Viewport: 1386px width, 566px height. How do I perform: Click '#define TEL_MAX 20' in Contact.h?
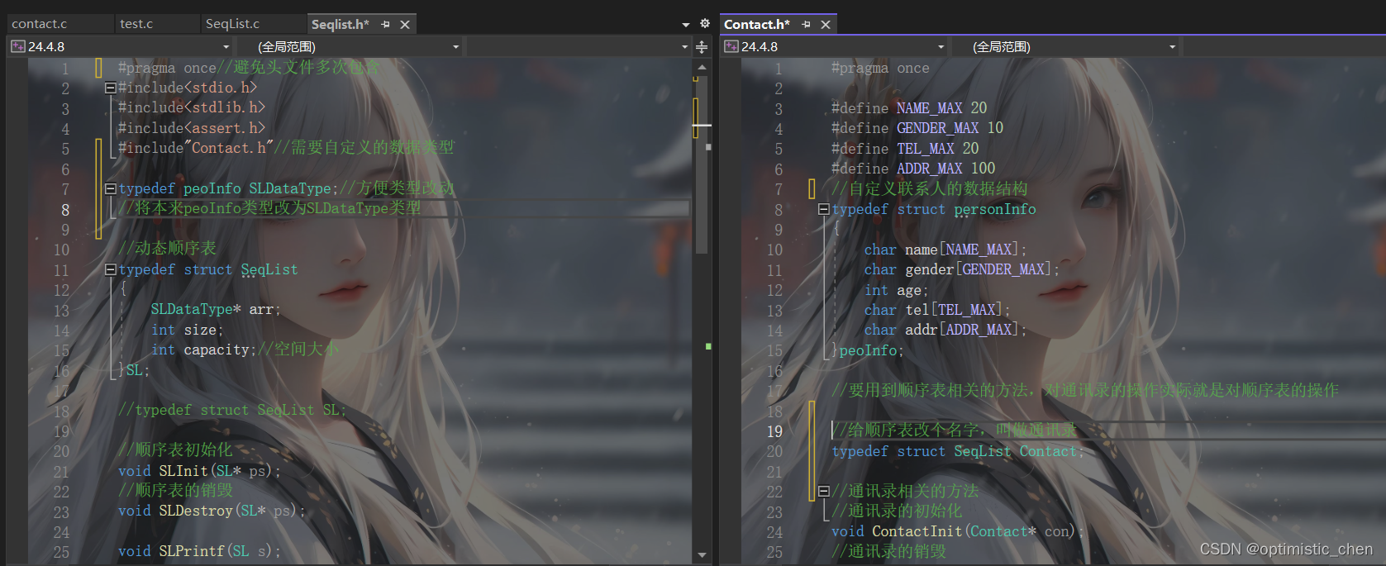pos(905,149)
